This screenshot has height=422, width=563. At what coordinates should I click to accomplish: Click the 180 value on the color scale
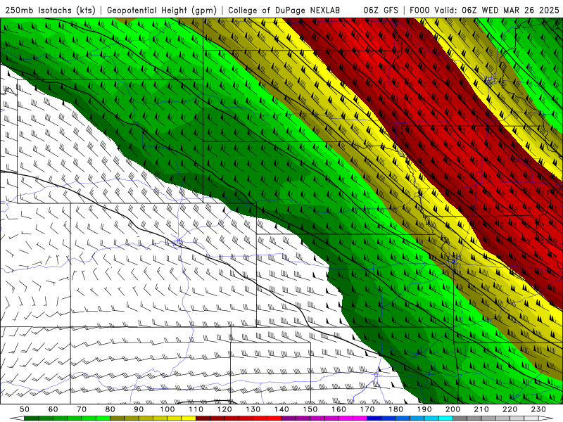pyautogui.click(x=396, y=409)
